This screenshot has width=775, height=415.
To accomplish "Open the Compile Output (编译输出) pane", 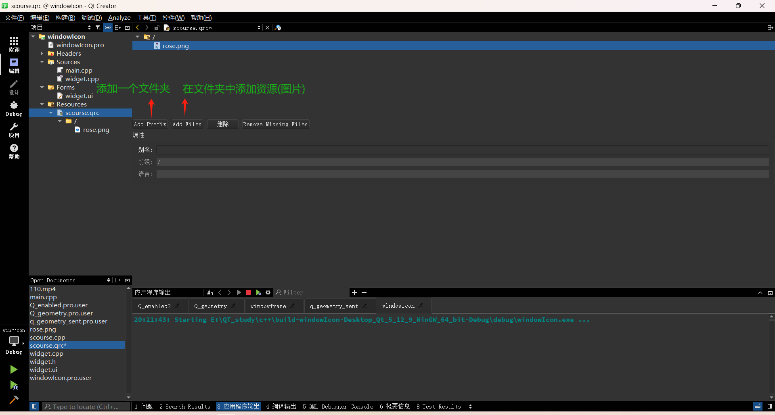I will 281,407.
